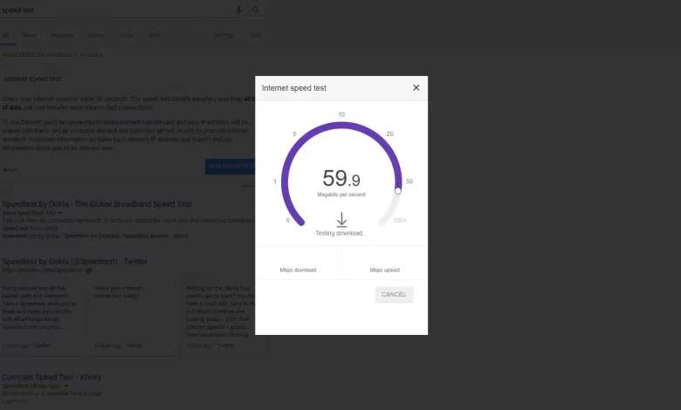
Task: Click the 'Testing download...' status text
Action: [340, 234]
